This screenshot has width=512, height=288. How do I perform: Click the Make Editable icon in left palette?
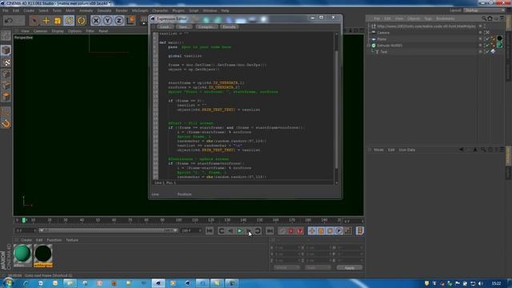6,35
